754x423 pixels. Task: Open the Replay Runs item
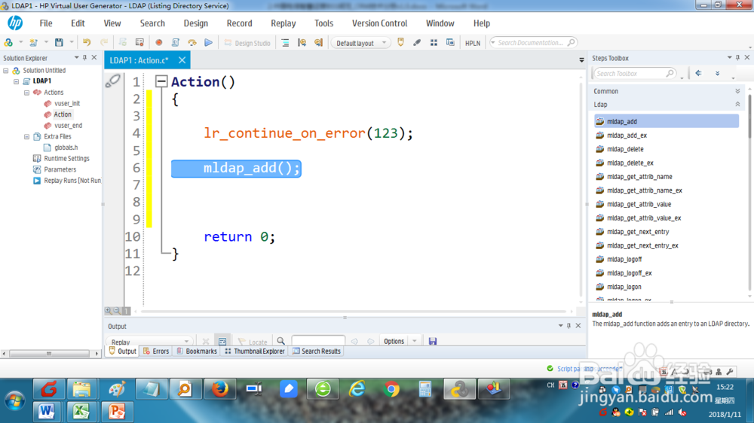pyautogui.click(x=72, y=181)
